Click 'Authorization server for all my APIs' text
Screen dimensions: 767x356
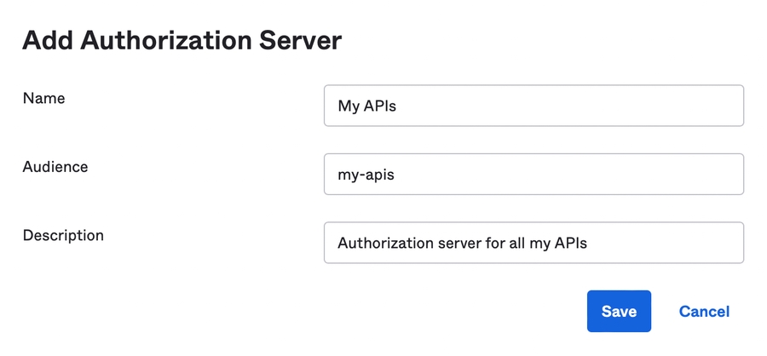coord(462,244)
